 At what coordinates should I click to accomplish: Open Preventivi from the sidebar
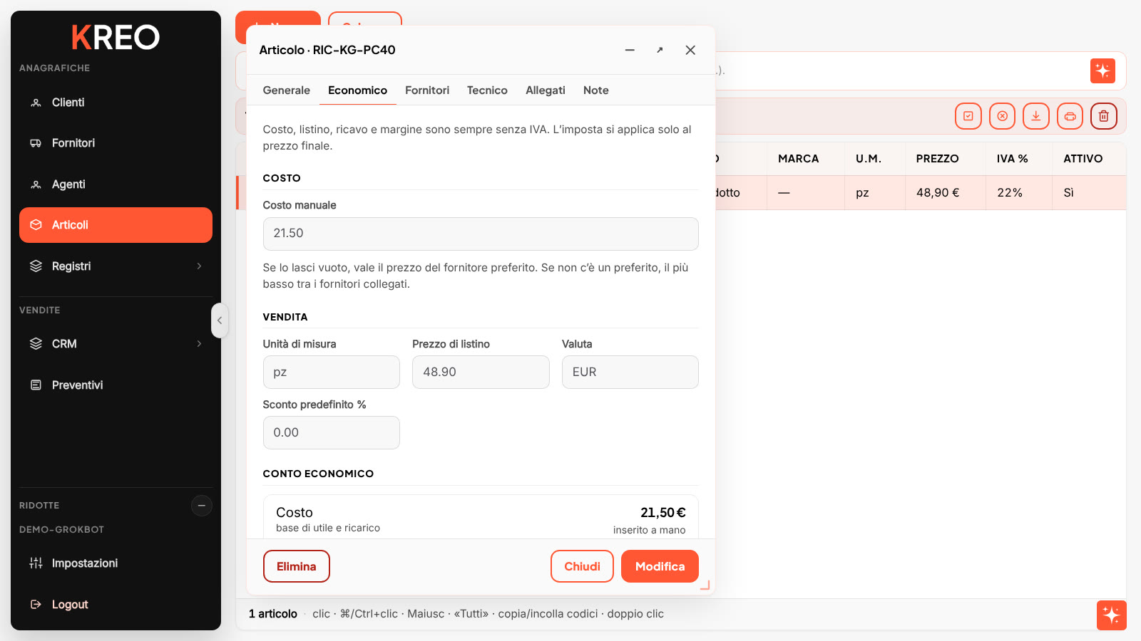(116, 385)
